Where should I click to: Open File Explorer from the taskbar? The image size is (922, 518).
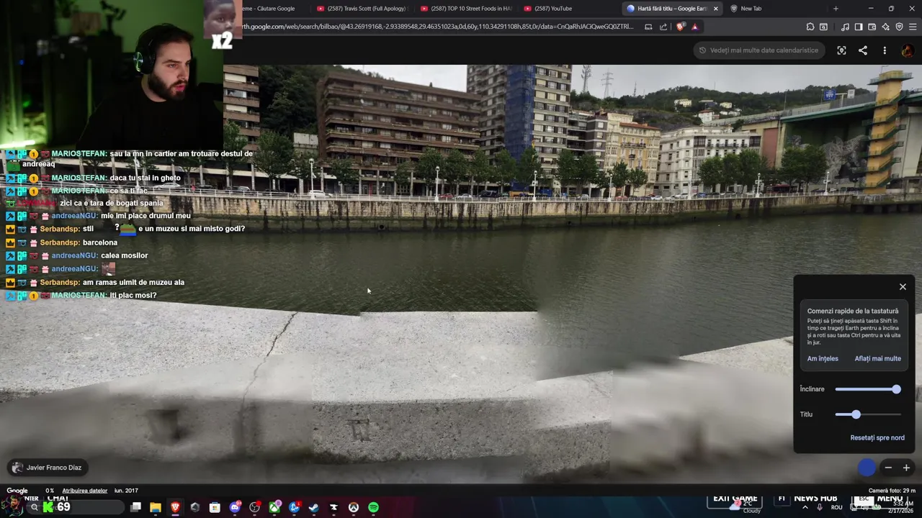pyautogui.click(x=155, y=507)
